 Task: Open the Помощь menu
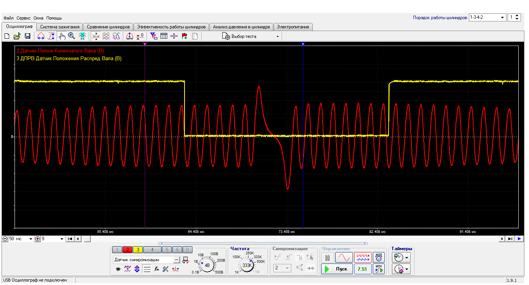(x=54, y=18)
